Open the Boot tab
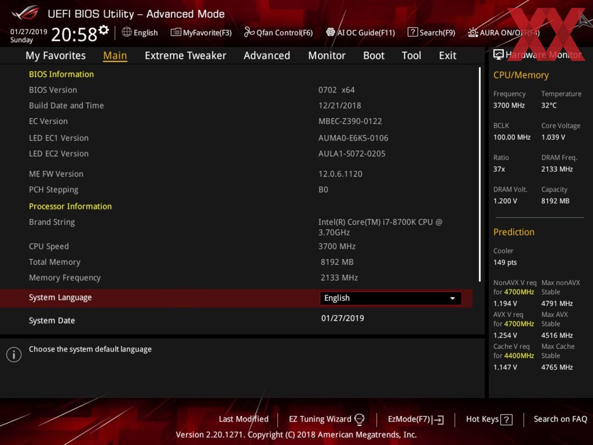593x445 pixels. tap(374, 55)
